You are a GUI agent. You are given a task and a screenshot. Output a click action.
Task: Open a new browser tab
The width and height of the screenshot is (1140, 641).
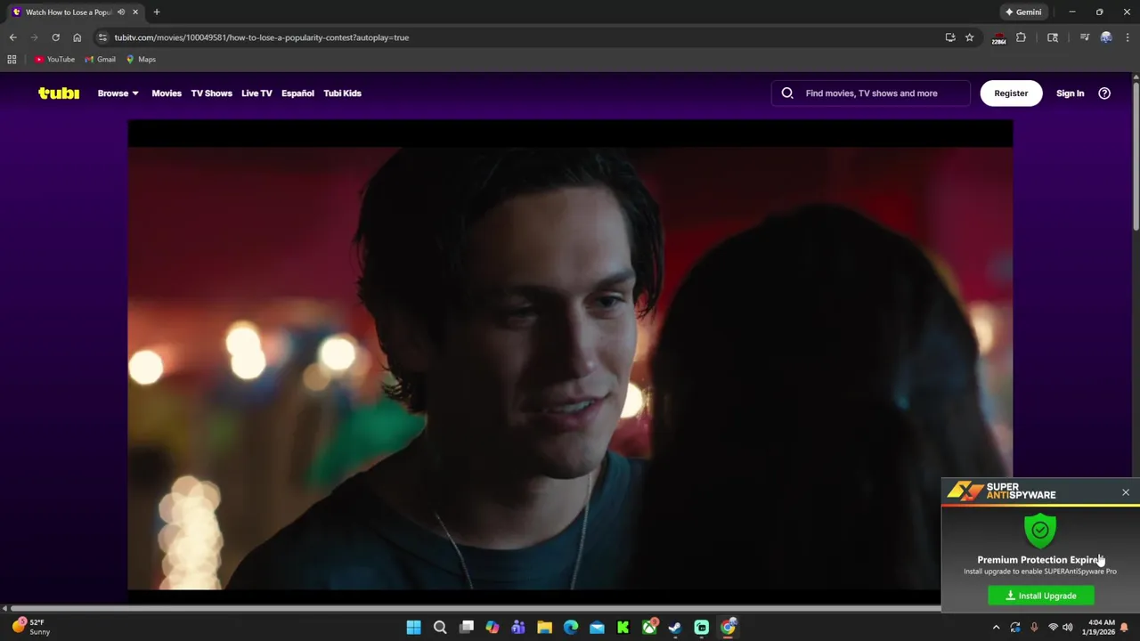157,12
